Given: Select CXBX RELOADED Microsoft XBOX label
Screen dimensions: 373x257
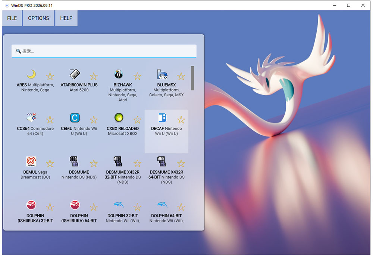Looking at the screenshot, I should tap(123, 131).
